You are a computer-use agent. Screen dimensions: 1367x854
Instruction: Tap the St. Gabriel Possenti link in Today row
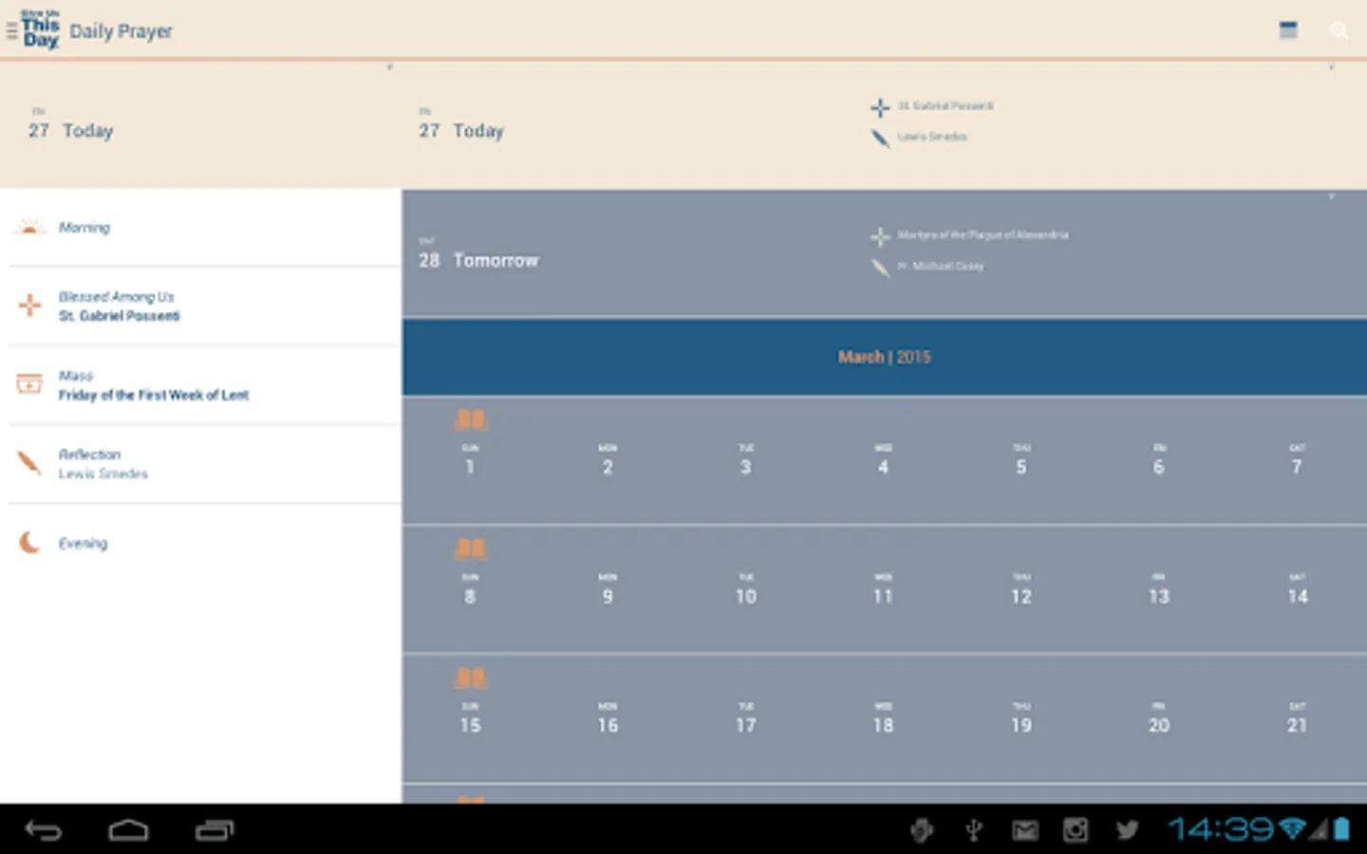[946, 106]
